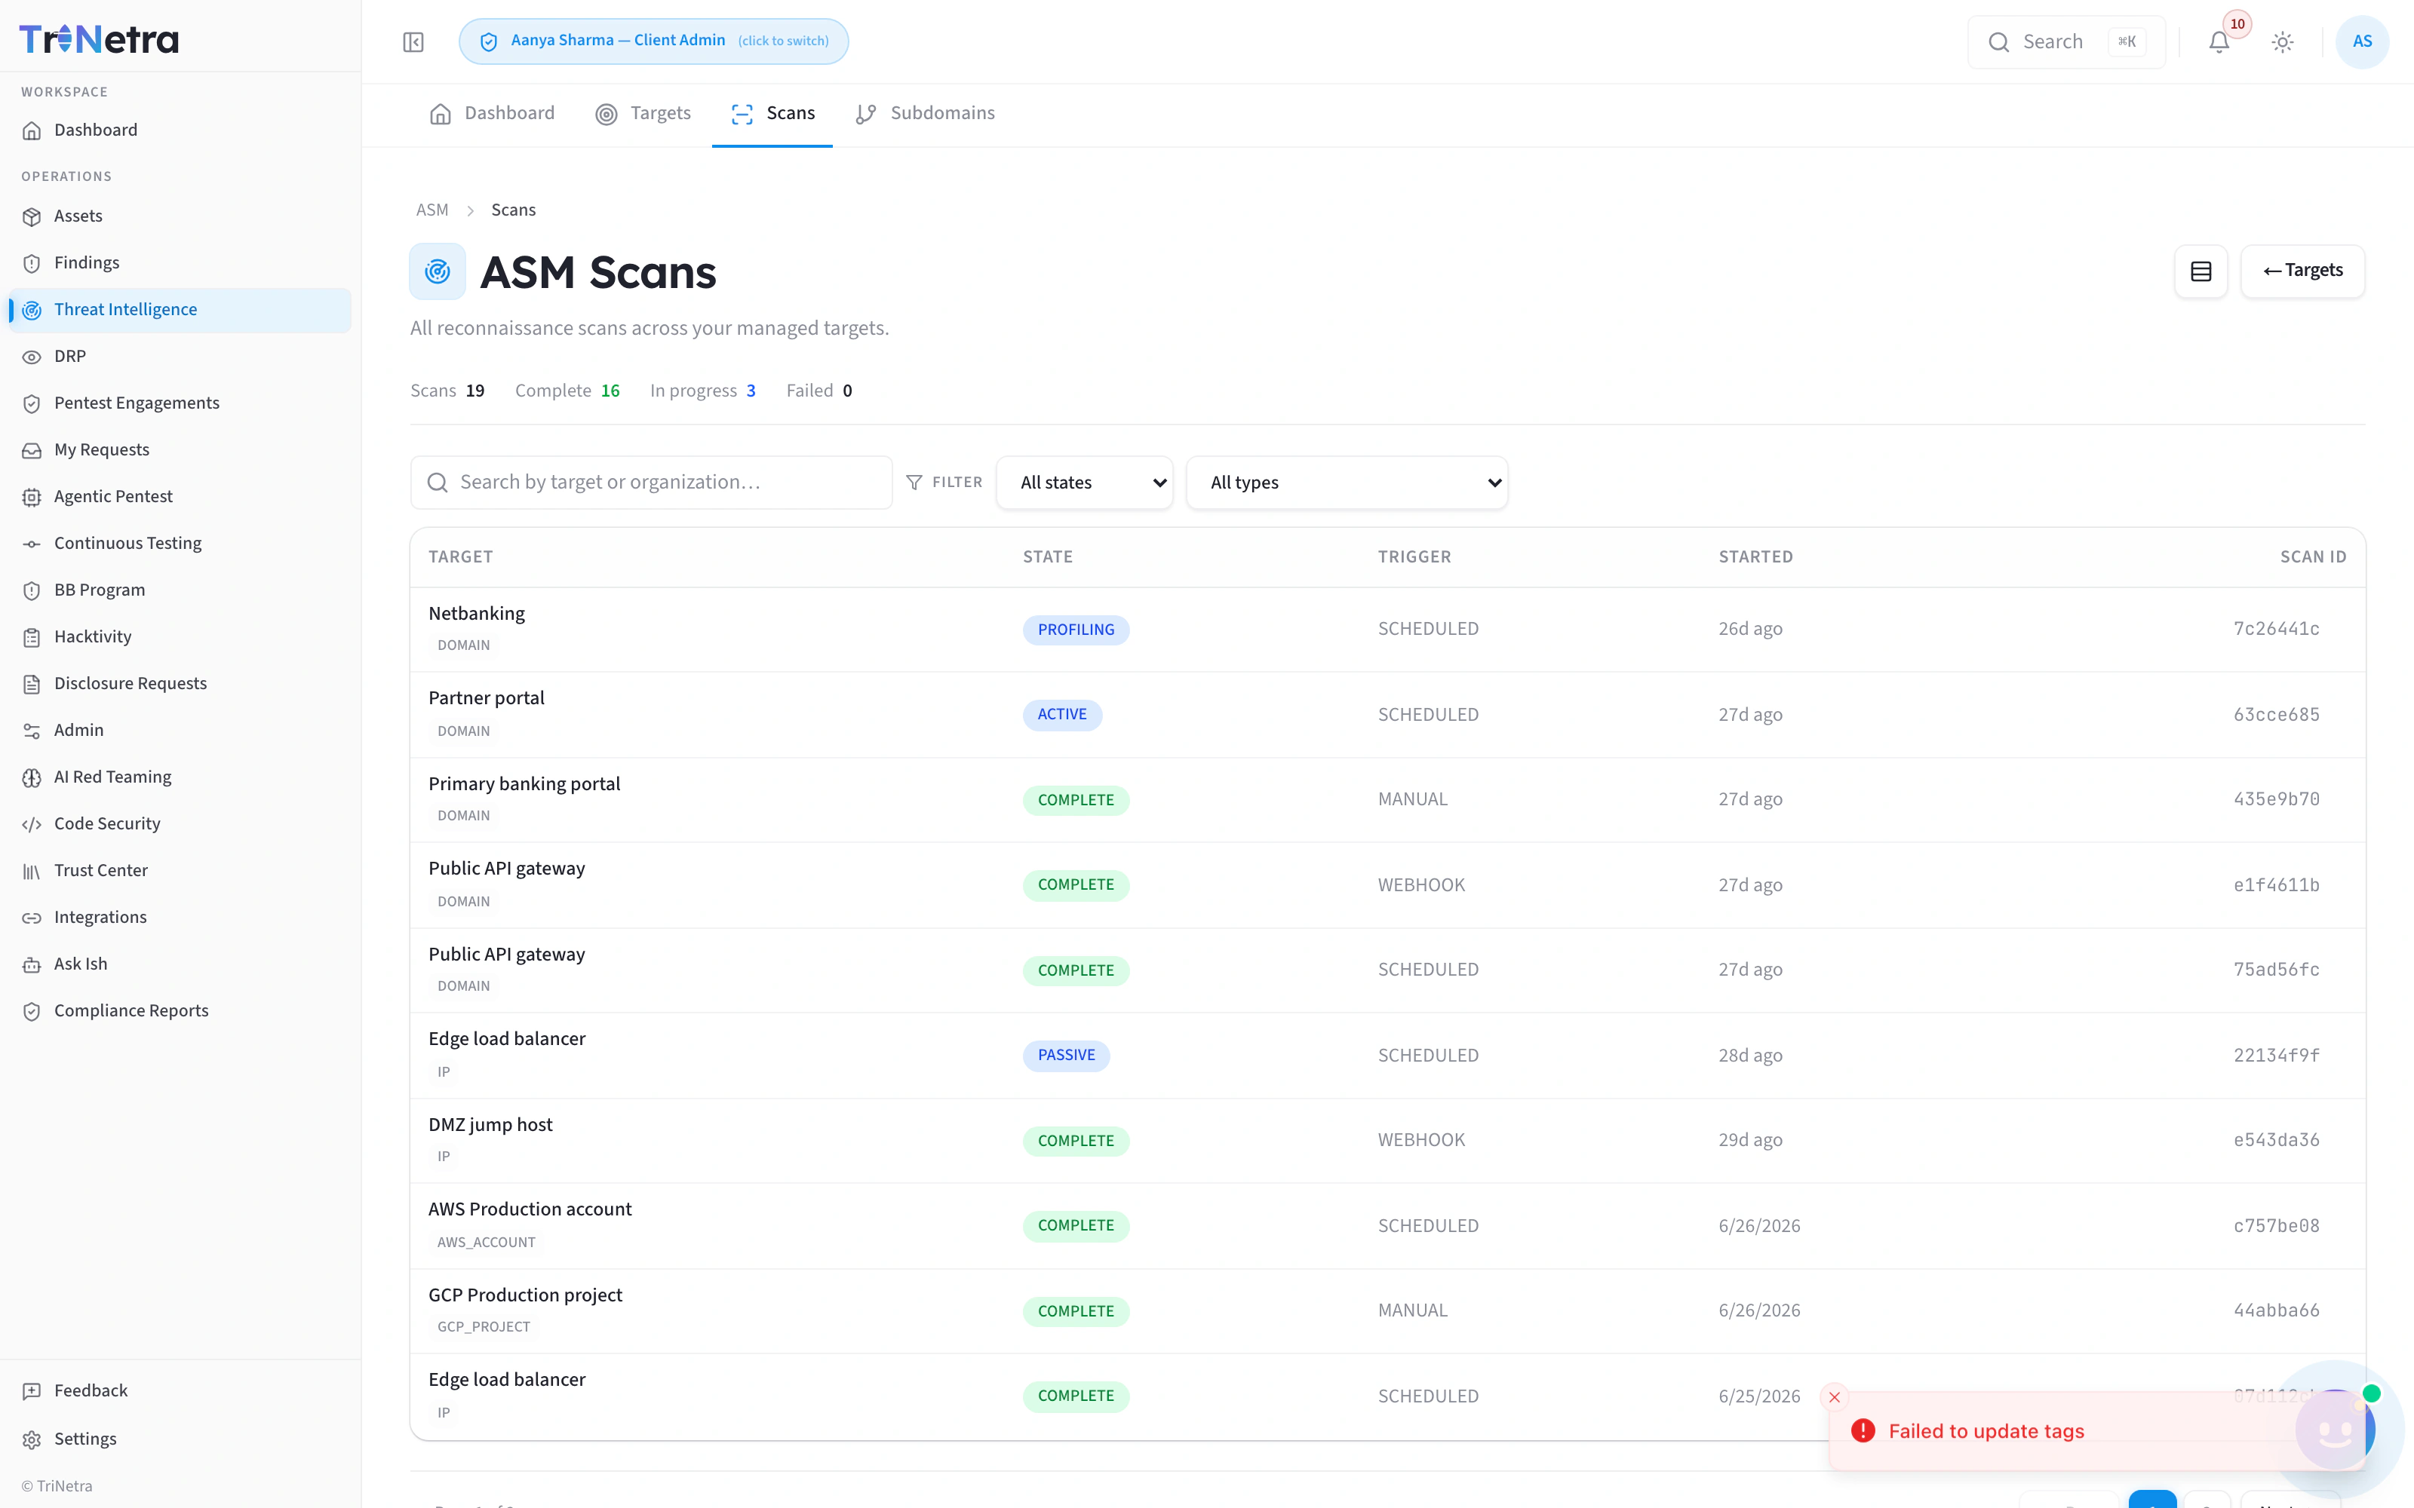
Task: Go to Hacktivity
Action: click(180, 636)
